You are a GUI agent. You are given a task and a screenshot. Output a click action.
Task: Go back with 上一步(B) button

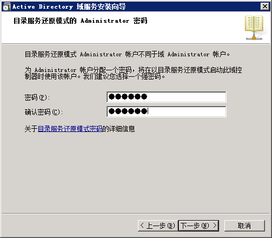pyautogui.click(x=157, y=226)
